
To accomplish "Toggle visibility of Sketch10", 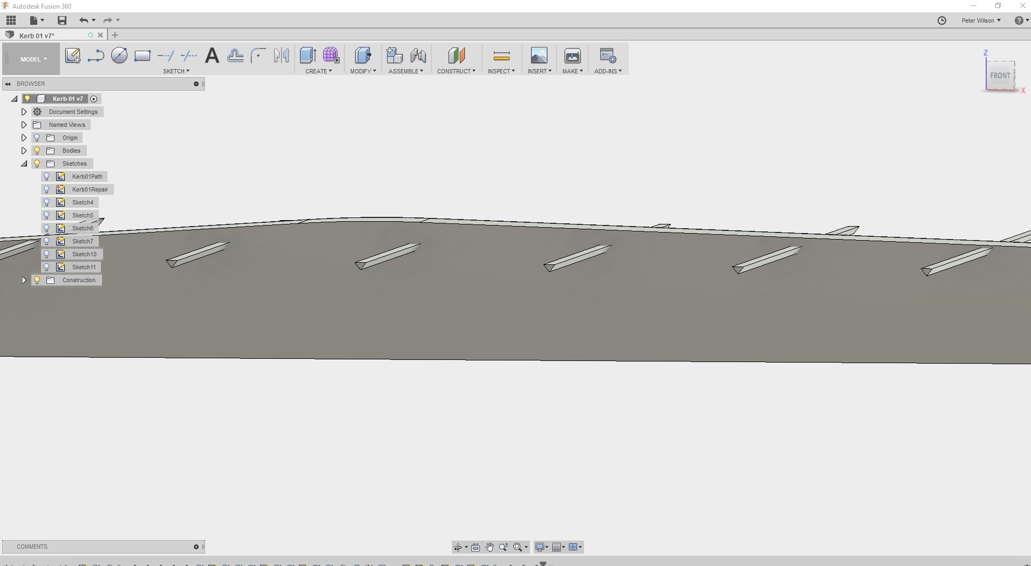I will tap(47, 254).
